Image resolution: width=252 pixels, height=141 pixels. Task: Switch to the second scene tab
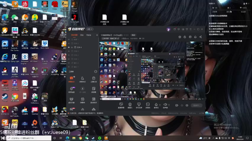82,35
